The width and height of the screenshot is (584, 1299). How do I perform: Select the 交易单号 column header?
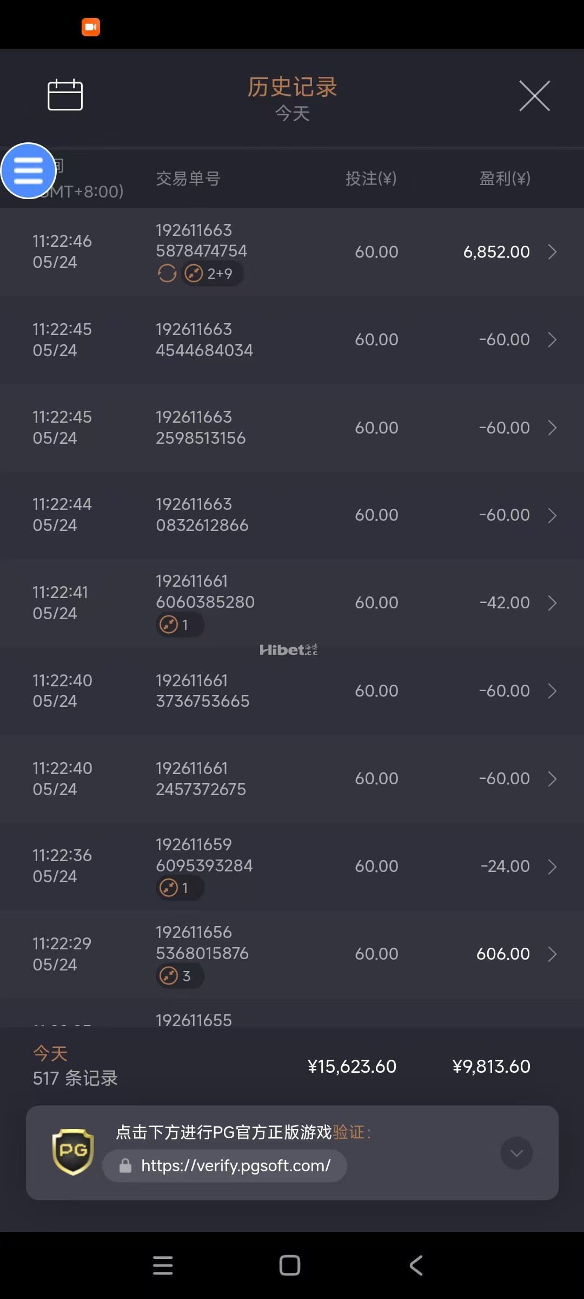click(x=188, y=179)
